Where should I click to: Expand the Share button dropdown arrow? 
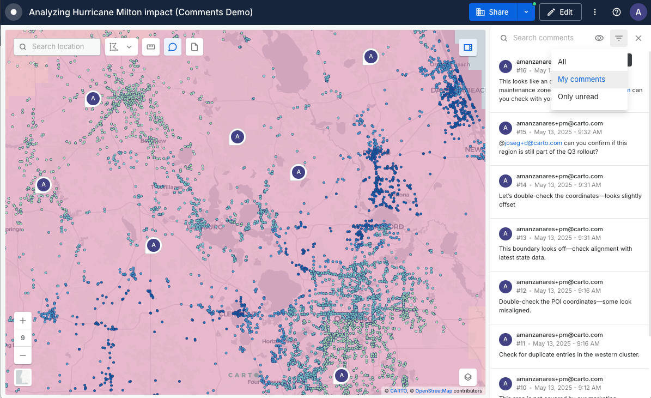pyautogui.click(x=526, y=12)
